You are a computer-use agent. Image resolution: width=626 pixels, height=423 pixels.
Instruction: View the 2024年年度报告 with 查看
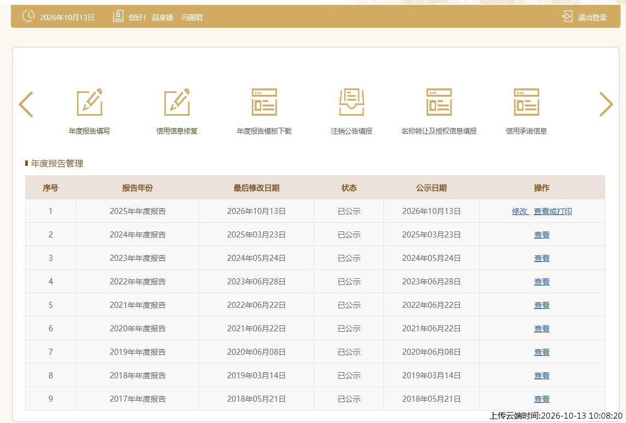tap(542, 235)
